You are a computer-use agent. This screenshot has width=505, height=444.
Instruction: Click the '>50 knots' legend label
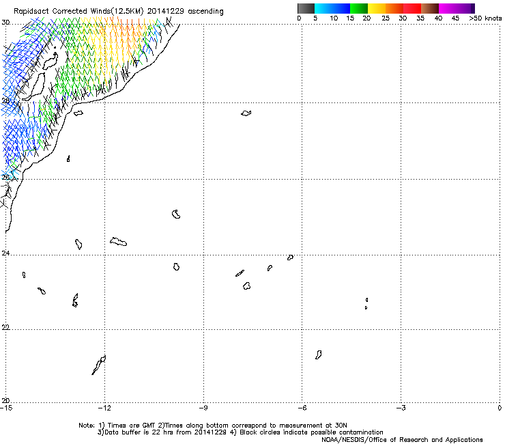[485, 18]
